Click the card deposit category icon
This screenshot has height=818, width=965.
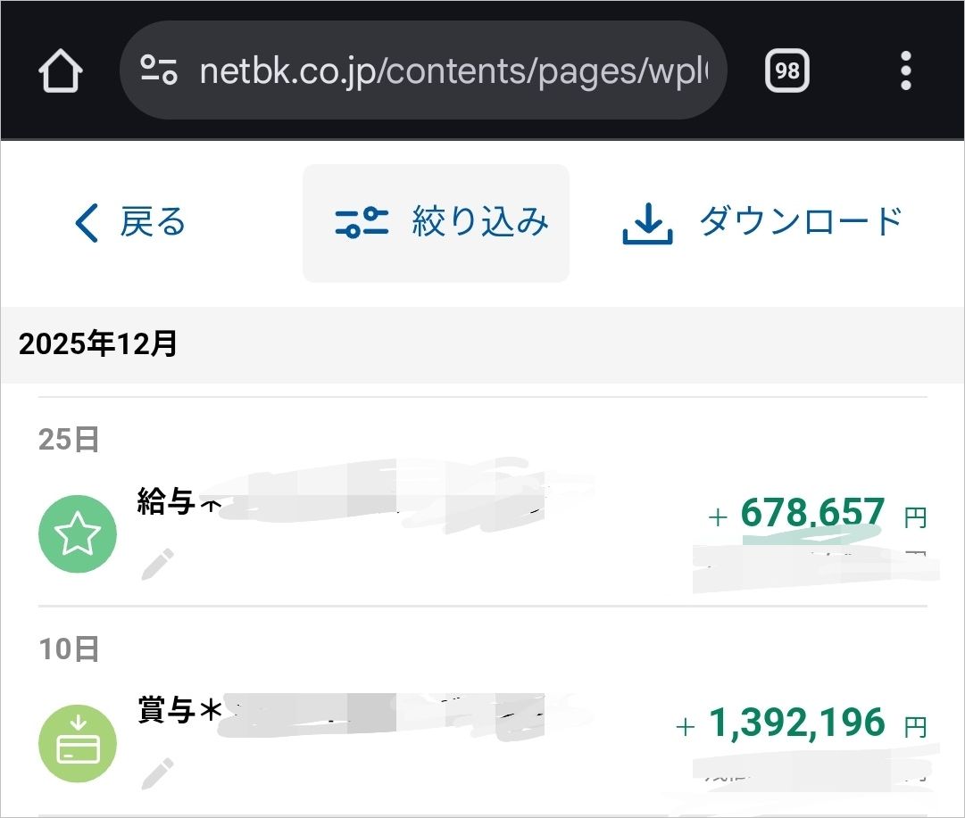pos(78,743)
